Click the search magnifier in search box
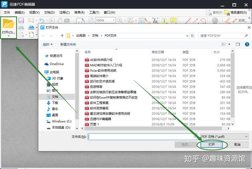This screenshot has width=252, height=169. coord(246,36)
